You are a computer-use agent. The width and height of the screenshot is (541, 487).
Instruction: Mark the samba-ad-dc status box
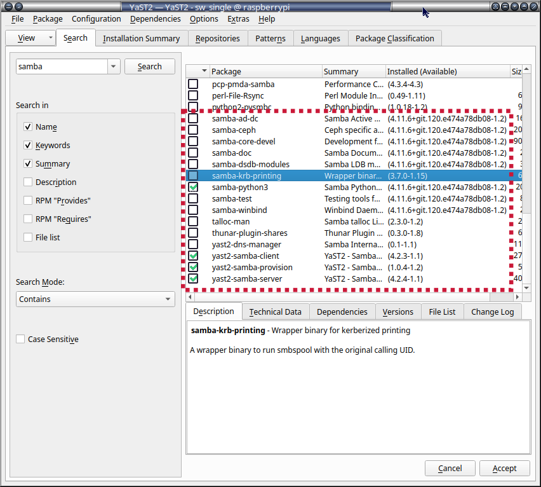coord(193,119)
